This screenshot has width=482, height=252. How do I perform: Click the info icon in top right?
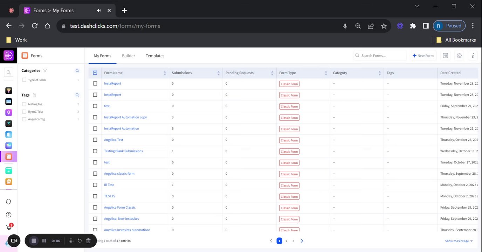coord(473,56)
